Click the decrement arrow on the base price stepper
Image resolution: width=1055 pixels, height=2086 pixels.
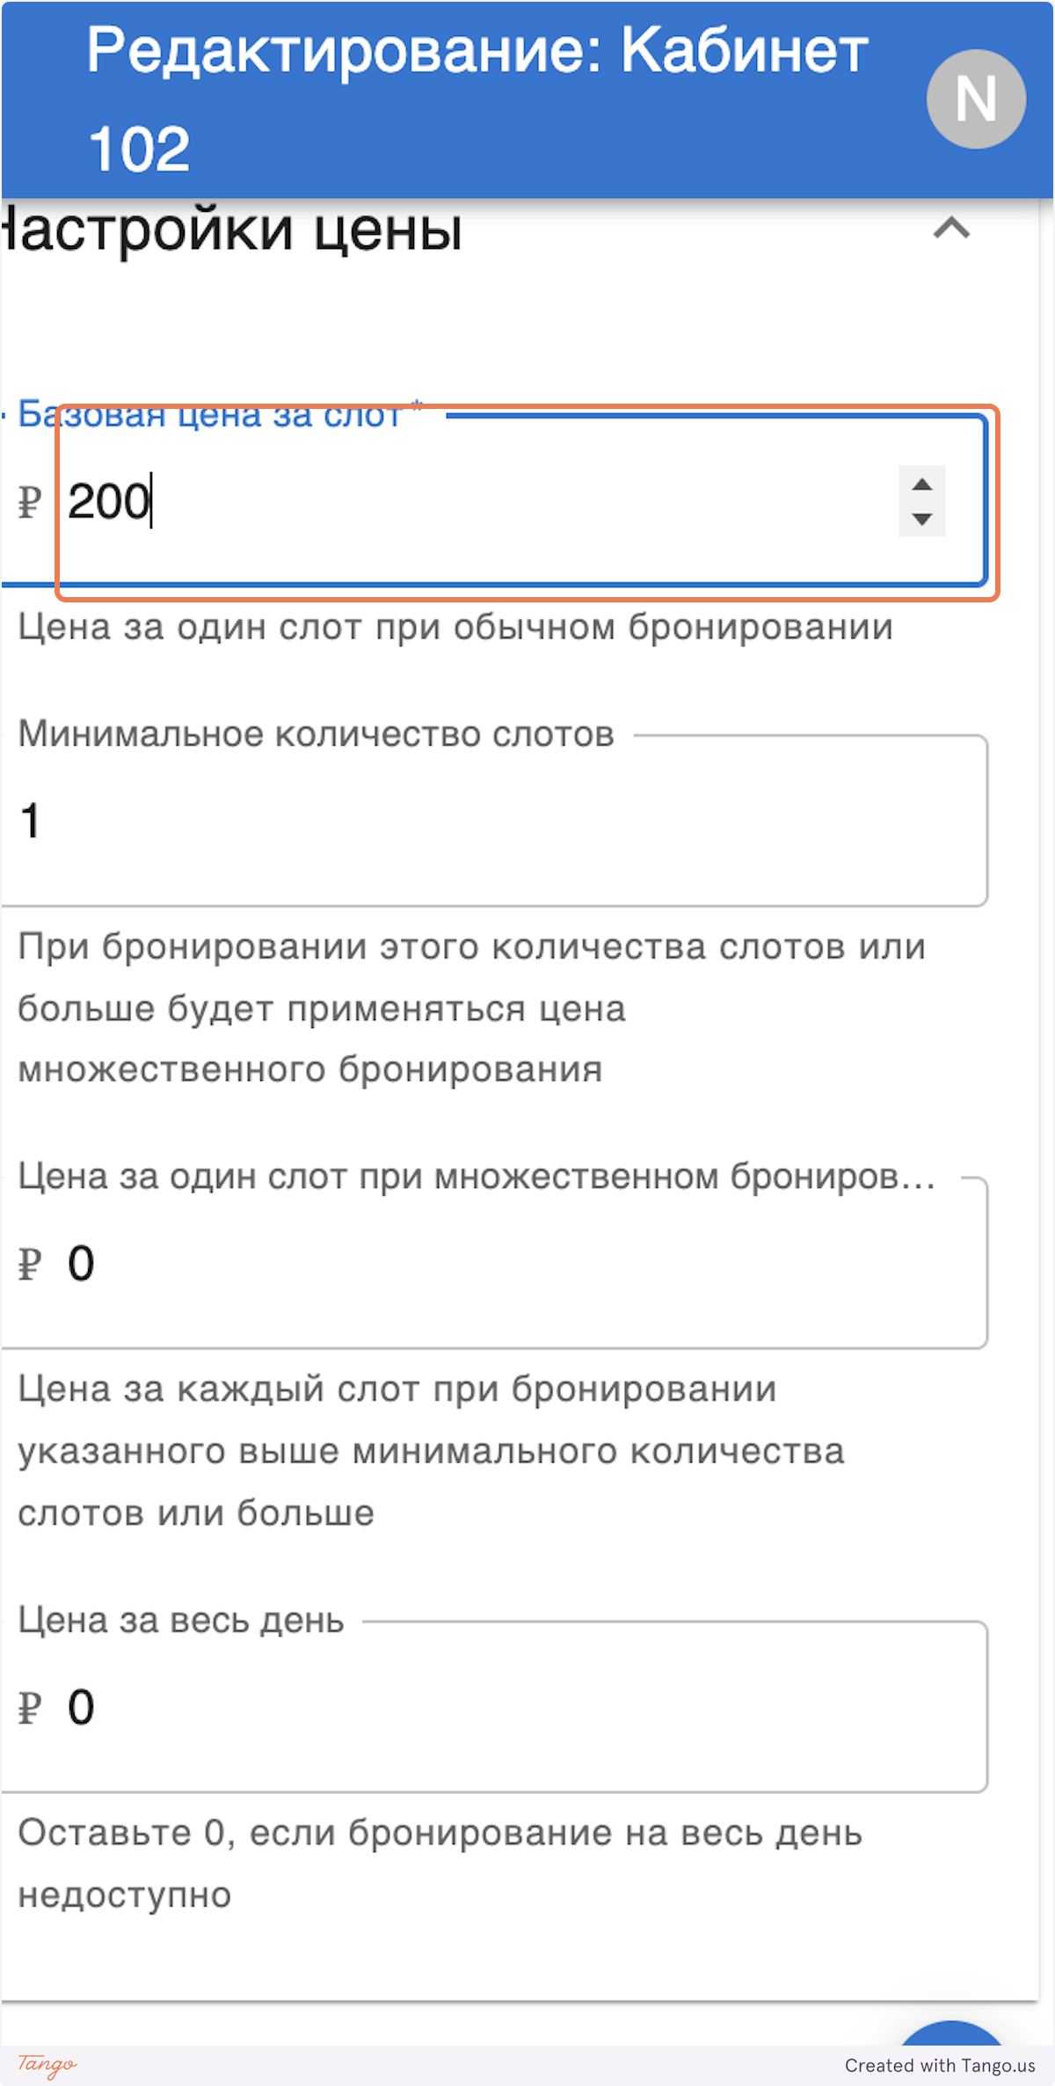tap(921, 521)
